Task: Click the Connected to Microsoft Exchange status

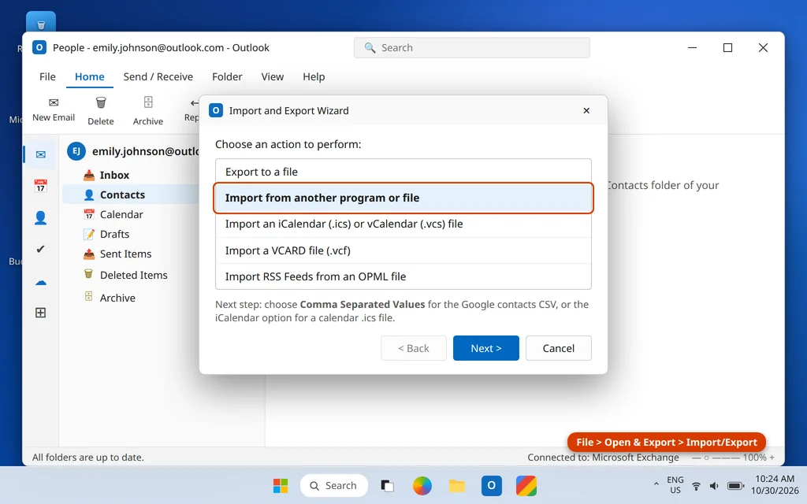Action: (603, 458)
